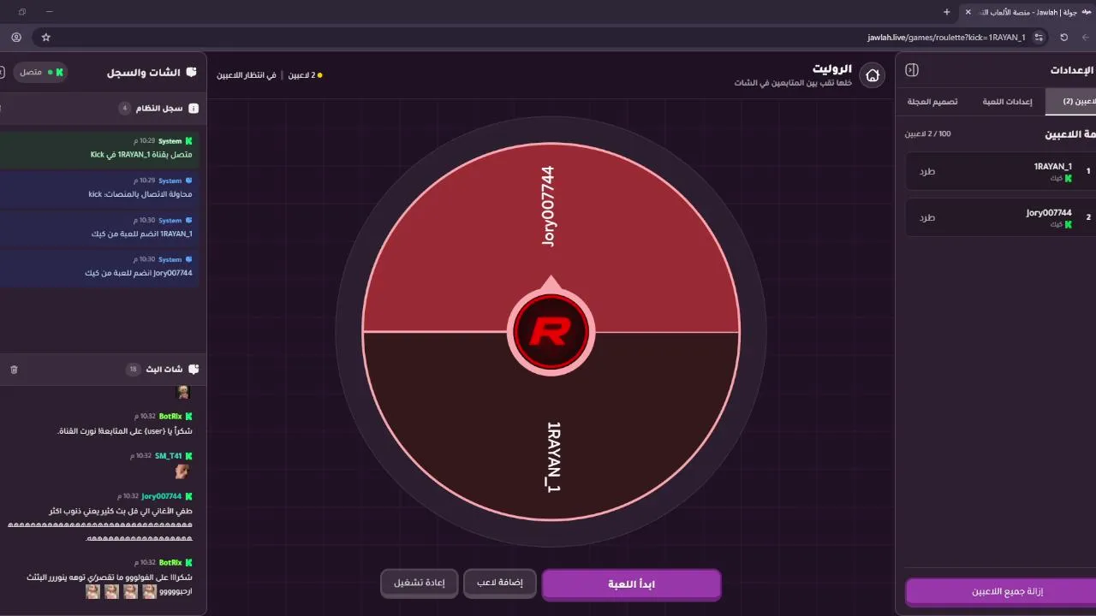Screen dimensions: 1096x616
Task: Close the Jawlah browser tab
Action: [968, 12]
